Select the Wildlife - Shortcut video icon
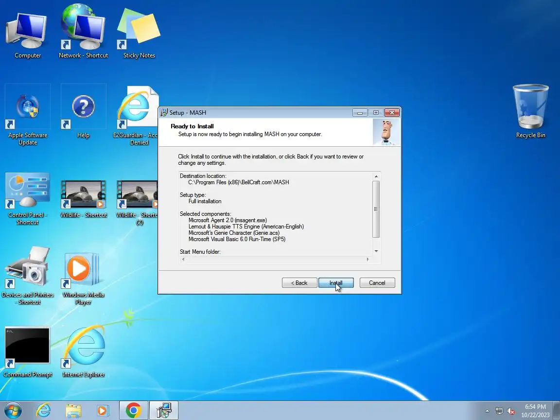The height and width of the screenshot is (420, 560). [83, 198]
